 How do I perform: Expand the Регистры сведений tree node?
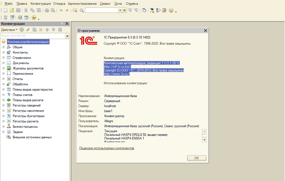pyautogui.click(x=3, y=105)
